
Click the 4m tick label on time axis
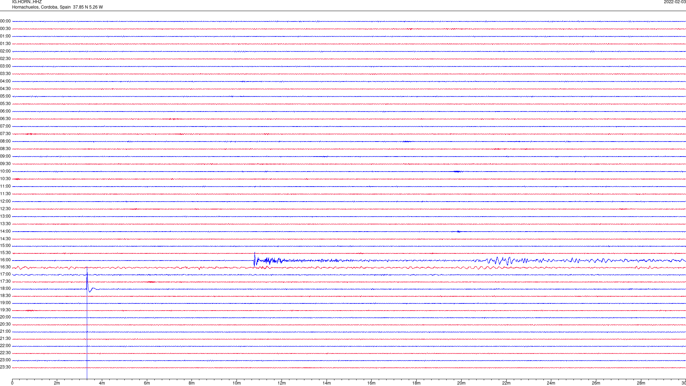pyautogui.click(x=102, y=383)
